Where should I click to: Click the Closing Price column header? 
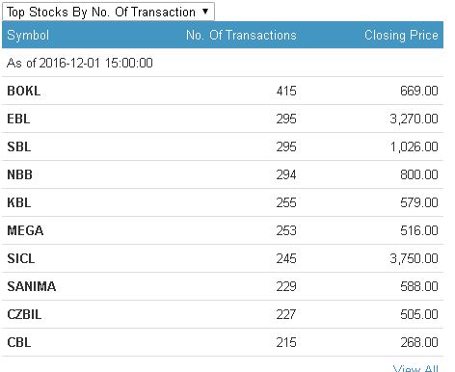pyautogui.click(x=401, y=35)
